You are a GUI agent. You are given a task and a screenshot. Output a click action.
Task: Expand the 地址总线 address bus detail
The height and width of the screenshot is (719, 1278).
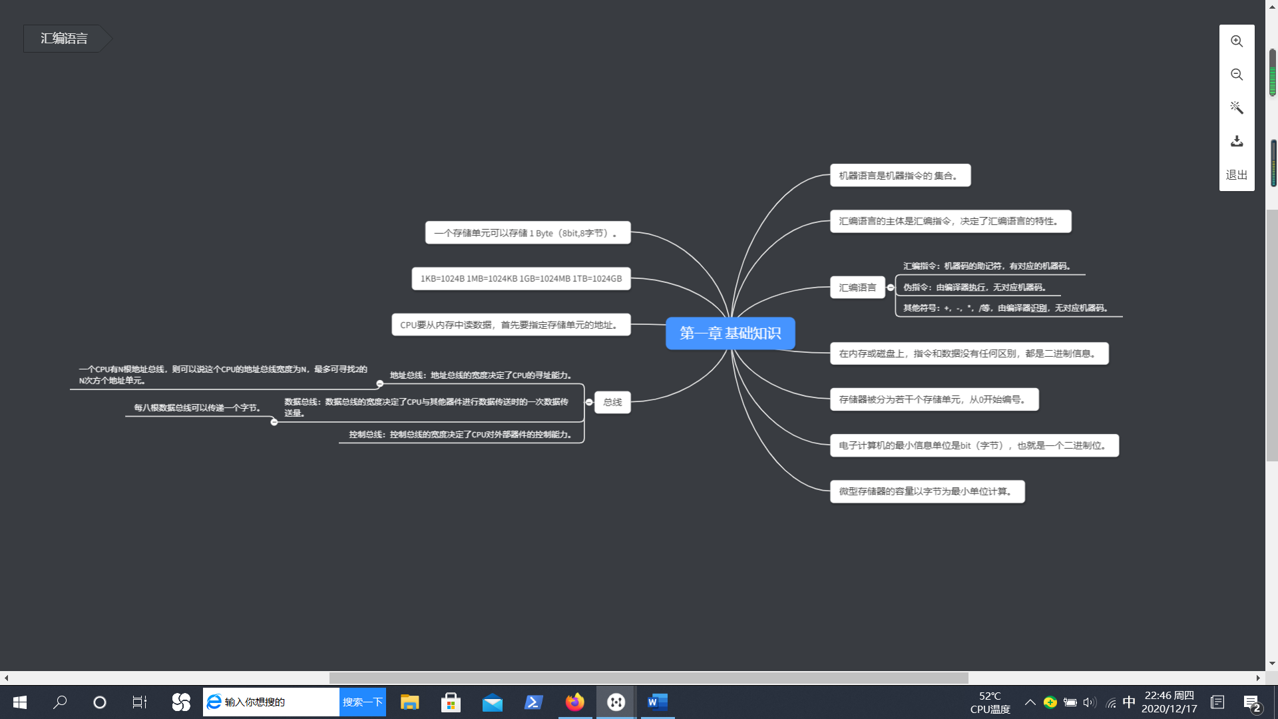379,383
